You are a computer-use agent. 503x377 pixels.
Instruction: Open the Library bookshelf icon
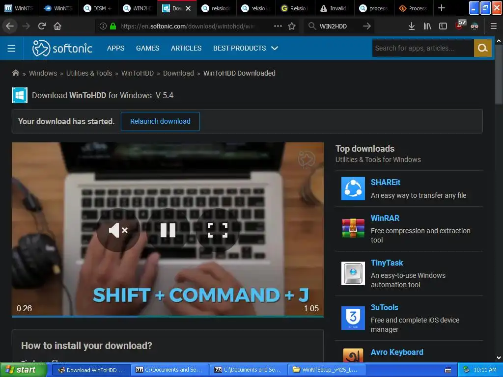pos(427,27)
